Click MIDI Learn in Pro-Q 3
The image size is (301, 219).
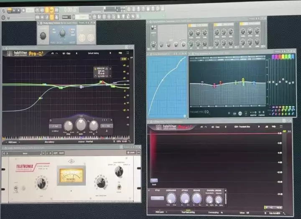[13, 142]
